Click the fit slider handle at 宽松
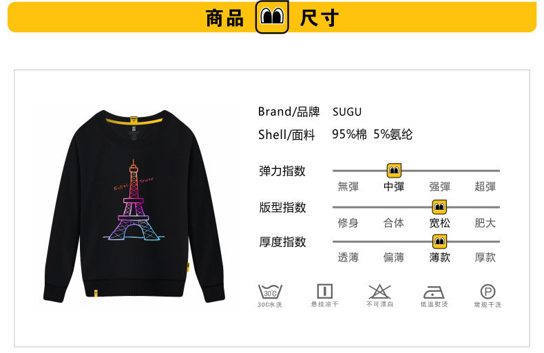 click(x=439, y=207)
